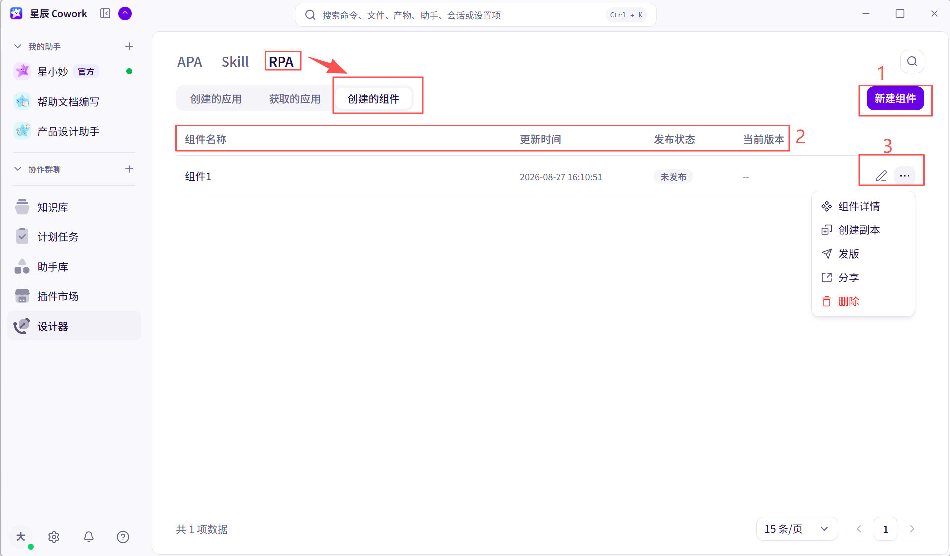
Task: Click the 组件1 name cell
Action: pos(198,176)
